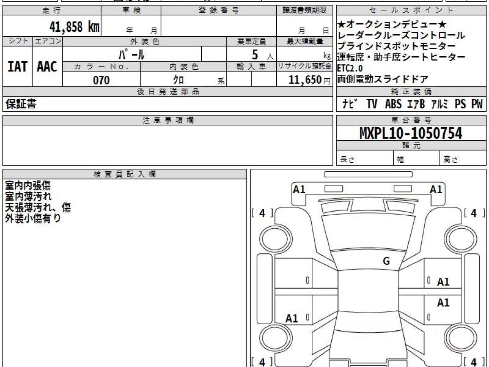489x367 pixels.
Task: Click the 輸入車 header
Action: [252, 67]
